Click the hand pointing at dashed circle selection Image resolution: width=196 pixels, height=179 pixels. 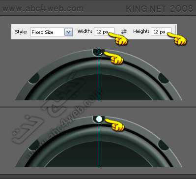point(113,58)
